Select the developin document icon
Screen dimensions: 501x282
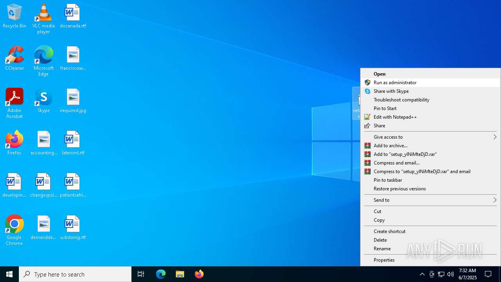[14, 185]
